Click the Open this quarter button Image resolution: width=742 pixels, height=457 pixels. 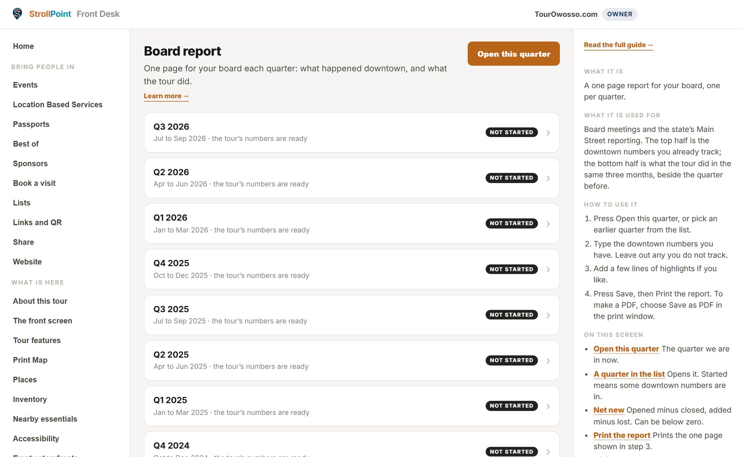514,54
